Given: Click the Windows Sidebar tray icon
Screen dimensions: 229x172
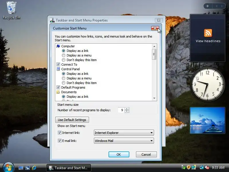Looking at the screenshot, I should coord(194,167).
